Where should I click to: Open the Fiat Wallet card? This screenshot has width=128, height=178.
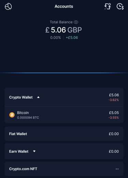tap(64, 134)
